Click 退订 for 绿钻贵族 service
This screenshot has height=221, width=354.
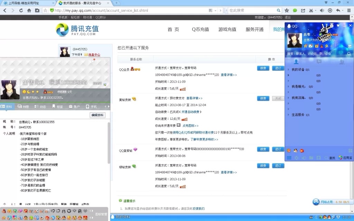coord(278,166)
